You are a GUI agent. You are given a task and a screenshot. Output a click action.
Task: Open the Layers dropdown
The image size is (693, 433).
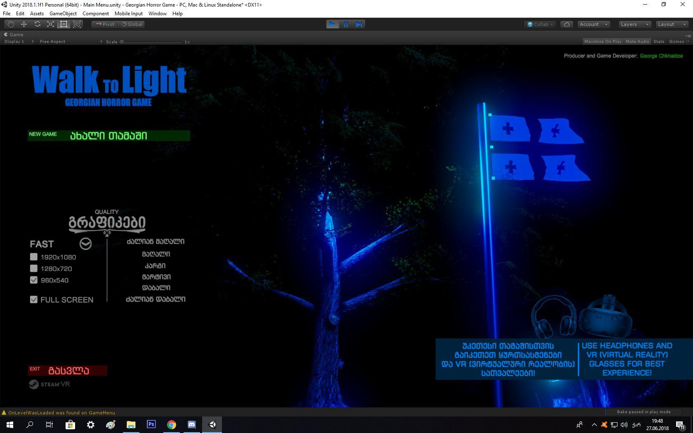click(635, 24)
